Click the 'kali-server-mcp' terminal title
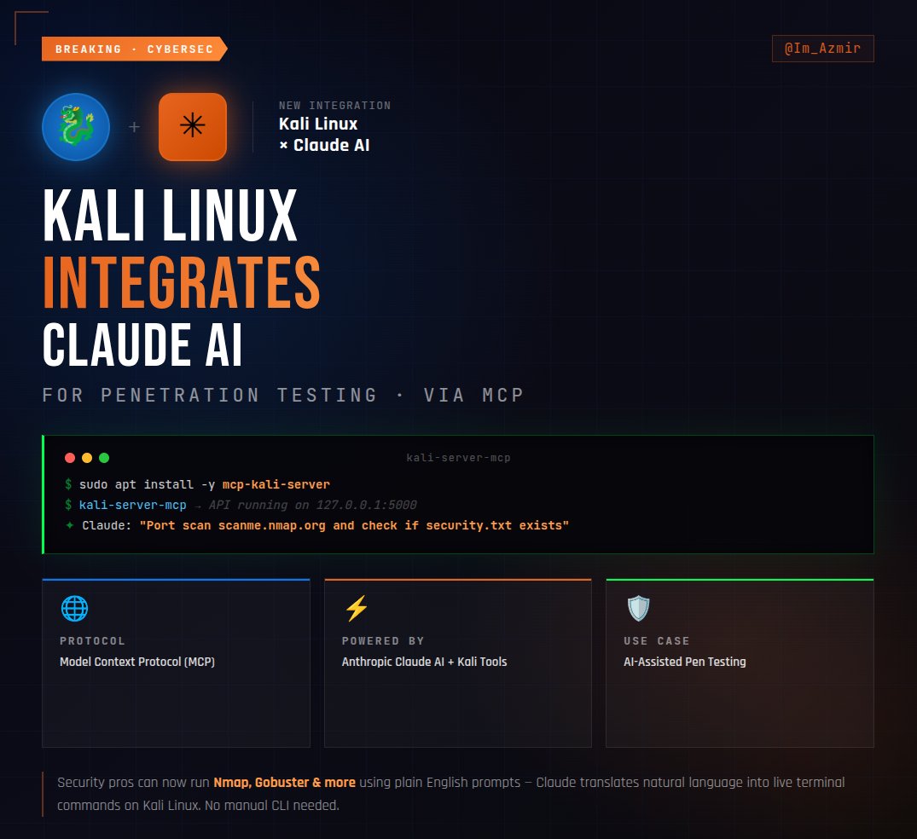Viewport: 917px width, 839px height. coord(459,458)
